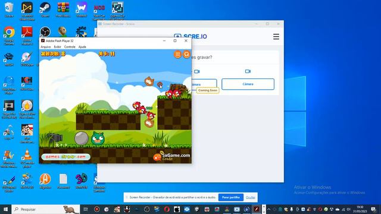This screenshot has height=214, width=381.
Task: Open the notification center on taskbar
Action: (374, 209)
